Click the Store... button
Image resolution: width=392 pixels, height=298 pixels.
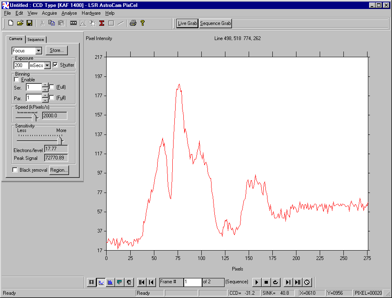pos(56,50)
